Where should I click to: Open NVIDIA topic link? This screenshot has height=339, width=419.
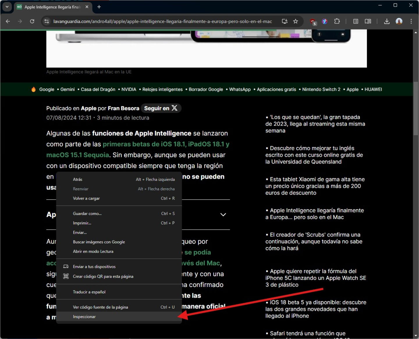tap(129, 89)
